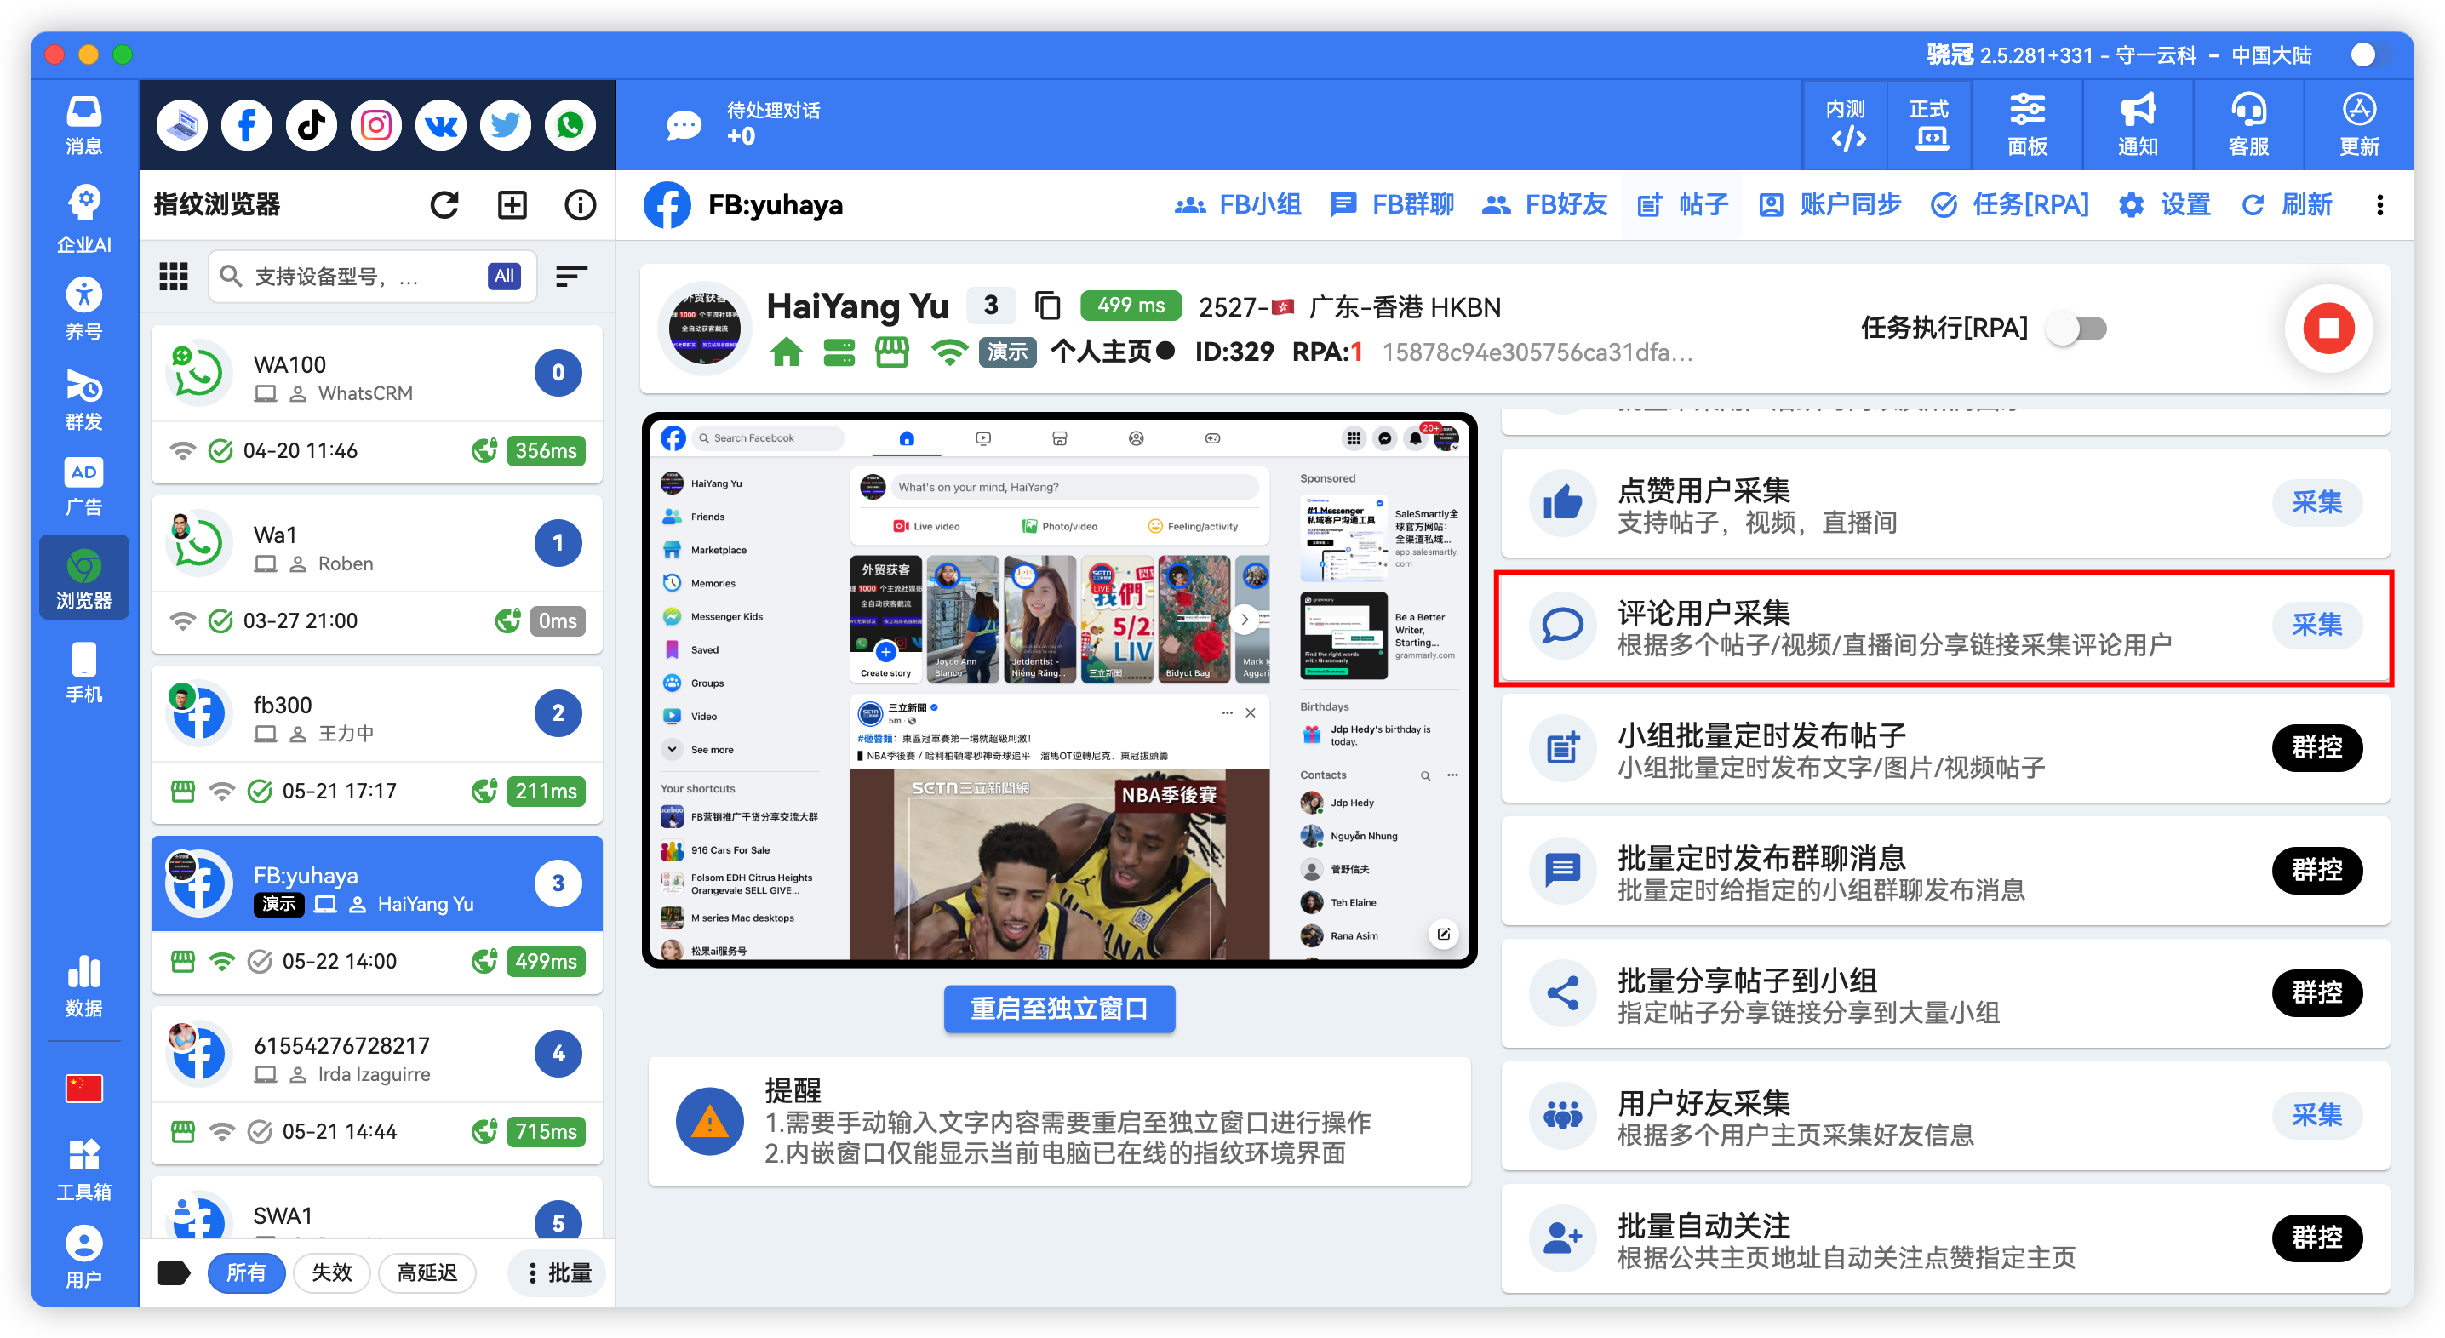The image size is (2445, 1338).
Task: Add a new fingerprint browser profile
Action: tap(511, 204)
